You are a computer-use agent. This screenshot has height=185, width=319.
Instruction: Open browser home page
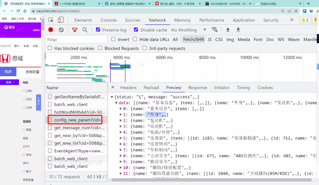pyautogui.click(x=25, y=11)
